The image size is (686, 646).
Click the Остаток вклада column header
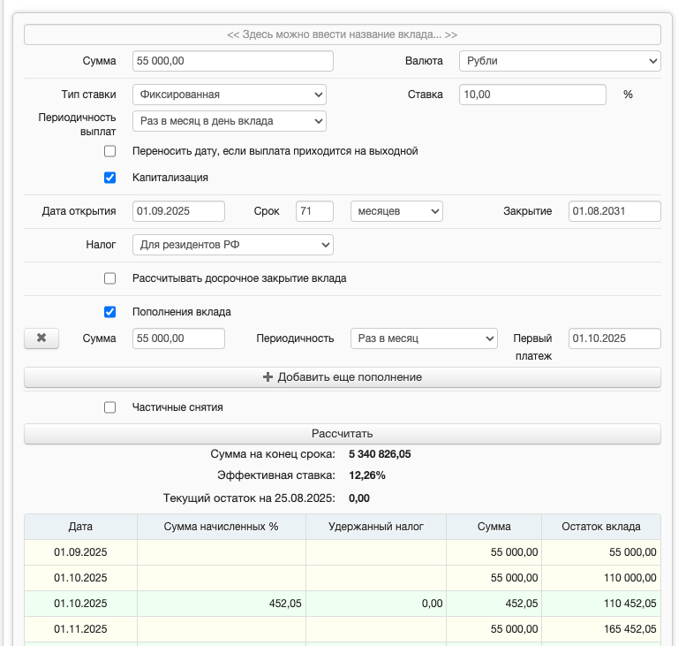tap(601, 527)
